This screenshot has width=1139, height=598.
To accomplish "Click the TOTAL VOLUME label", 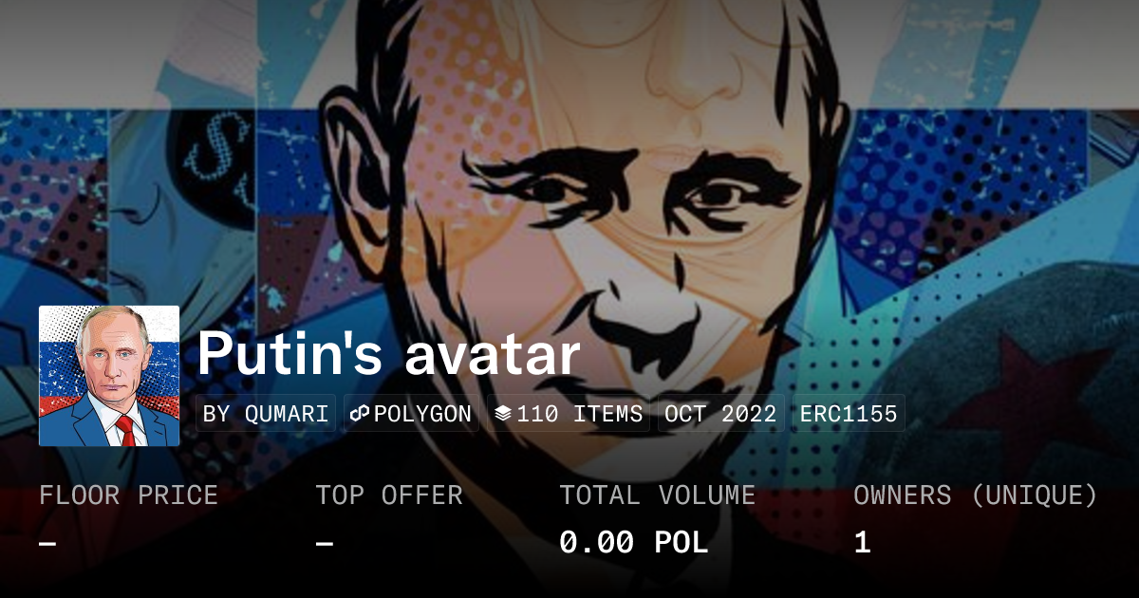I will click(x=658, y=495).
